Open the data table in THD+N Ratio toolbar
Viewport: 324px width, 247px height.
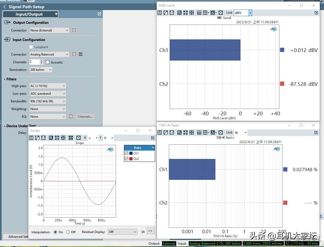point(199,132)
